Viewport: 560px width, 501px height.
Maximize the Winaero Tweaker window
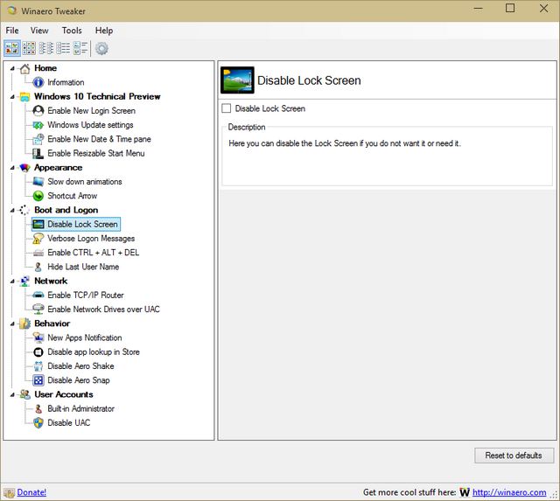point(510,8)
